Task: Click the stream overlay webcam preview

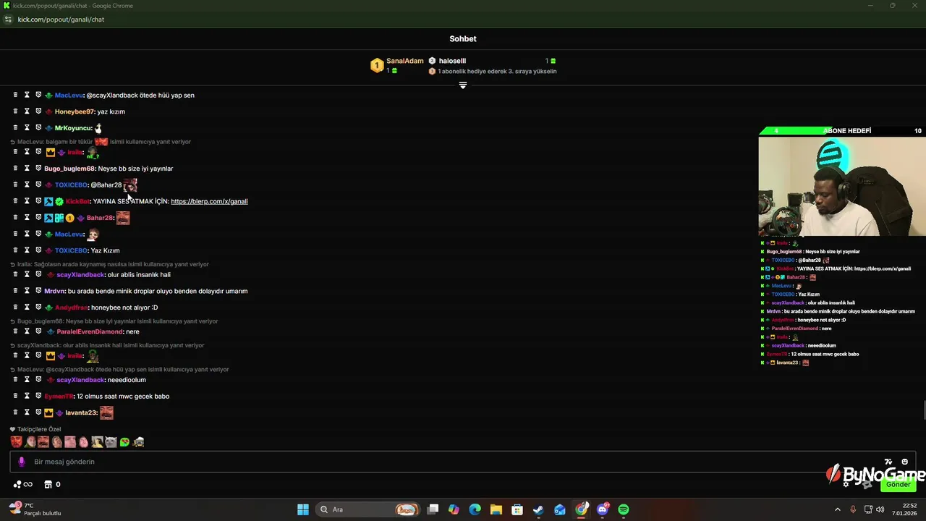Action: coord(841,186)
